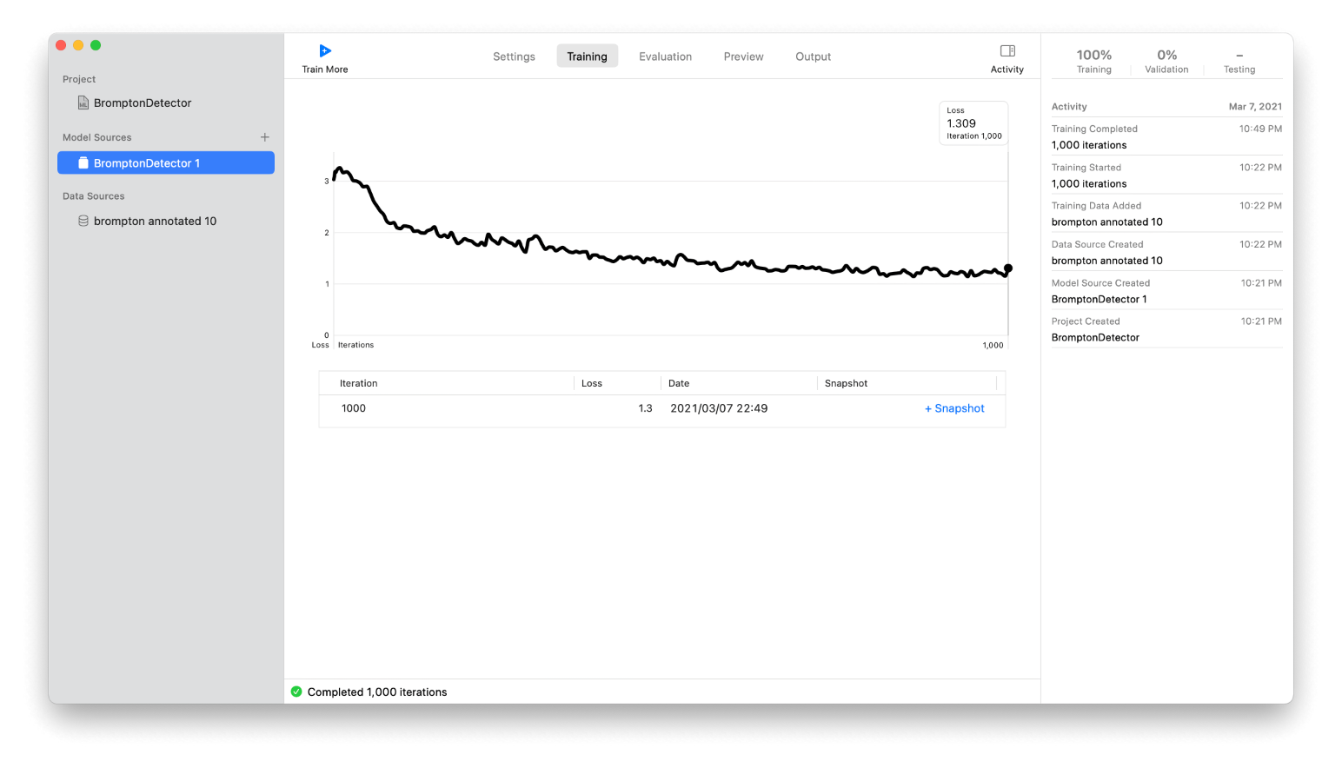Select the 100% Training metric
Screen dimensions: 1342x768
click(1093, 61)
